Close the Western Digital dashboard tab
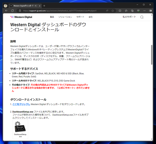Viewport: 156px width, 144px height. (40, 6)
